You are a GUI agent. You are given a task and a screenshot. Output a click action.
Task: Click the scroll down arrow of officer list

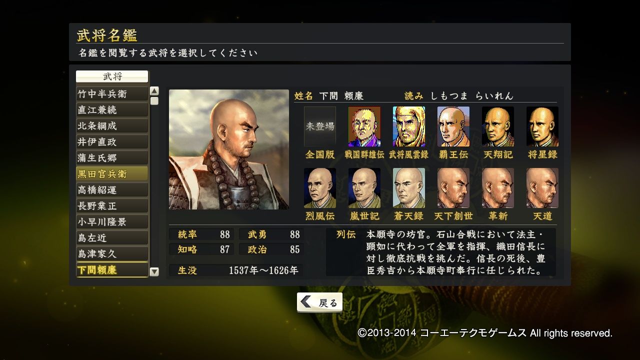pyautogui.click(x=154, y=272)
